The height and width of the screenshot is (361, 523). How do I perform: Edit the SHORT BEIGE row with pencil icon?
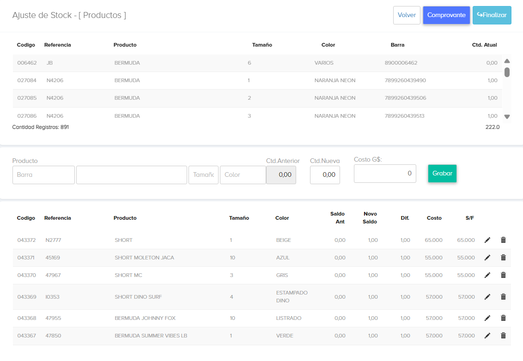pyautogui.click(x=487, y=240)
